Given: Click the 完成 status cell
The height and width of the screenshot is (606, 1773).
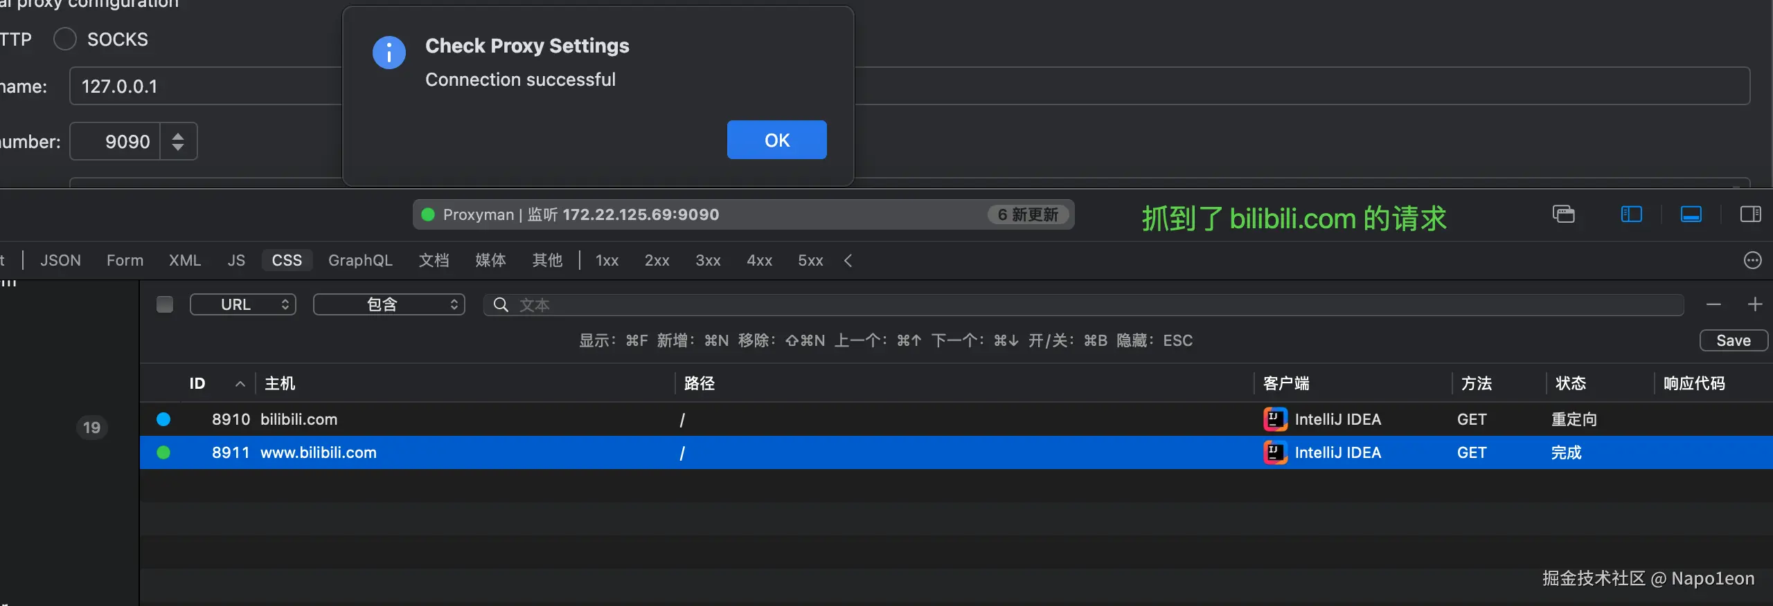Looking at the screenshot, I should (x=1566, y=452).
